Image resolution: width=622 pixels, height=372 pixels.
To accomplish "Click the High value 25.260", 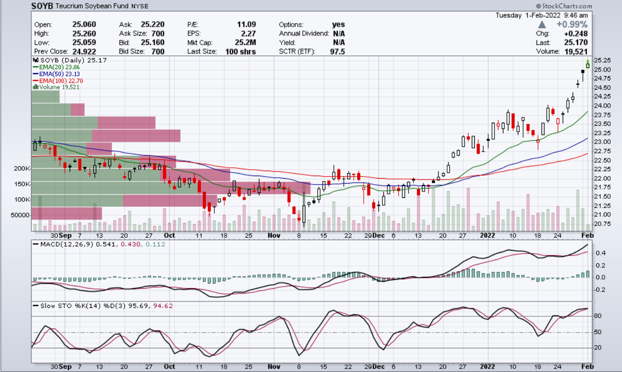I will pyautogui.click(x=84, y=34).
